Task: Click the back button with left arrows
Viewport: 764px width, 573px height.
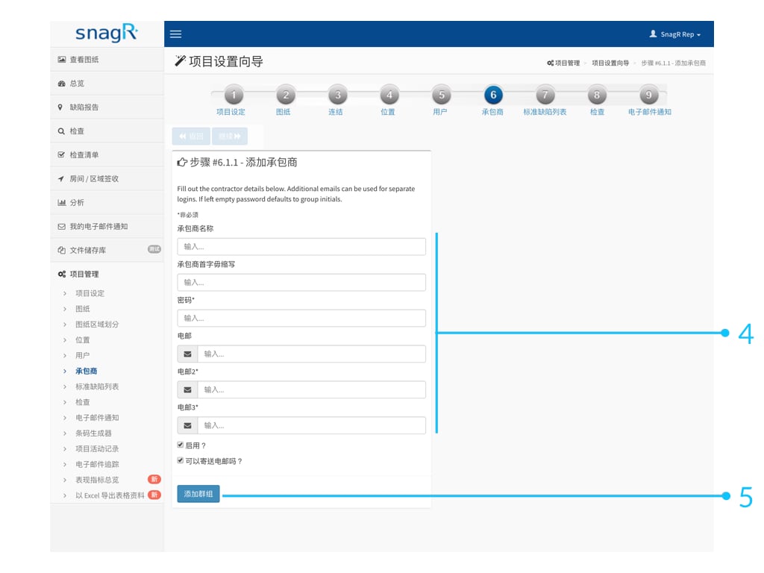Action: [191, 137]
